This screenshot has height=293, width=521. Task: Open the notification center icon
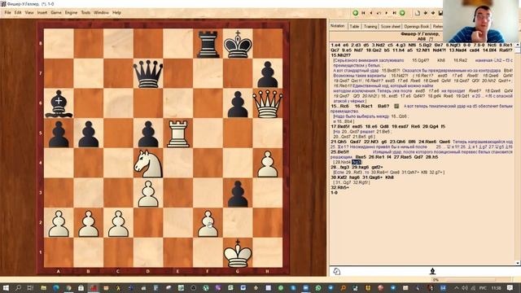click(x=510, y=287)
